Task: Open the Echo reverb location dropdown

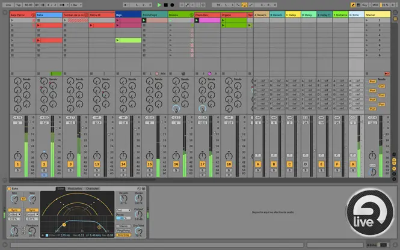Action: [123, 210]
